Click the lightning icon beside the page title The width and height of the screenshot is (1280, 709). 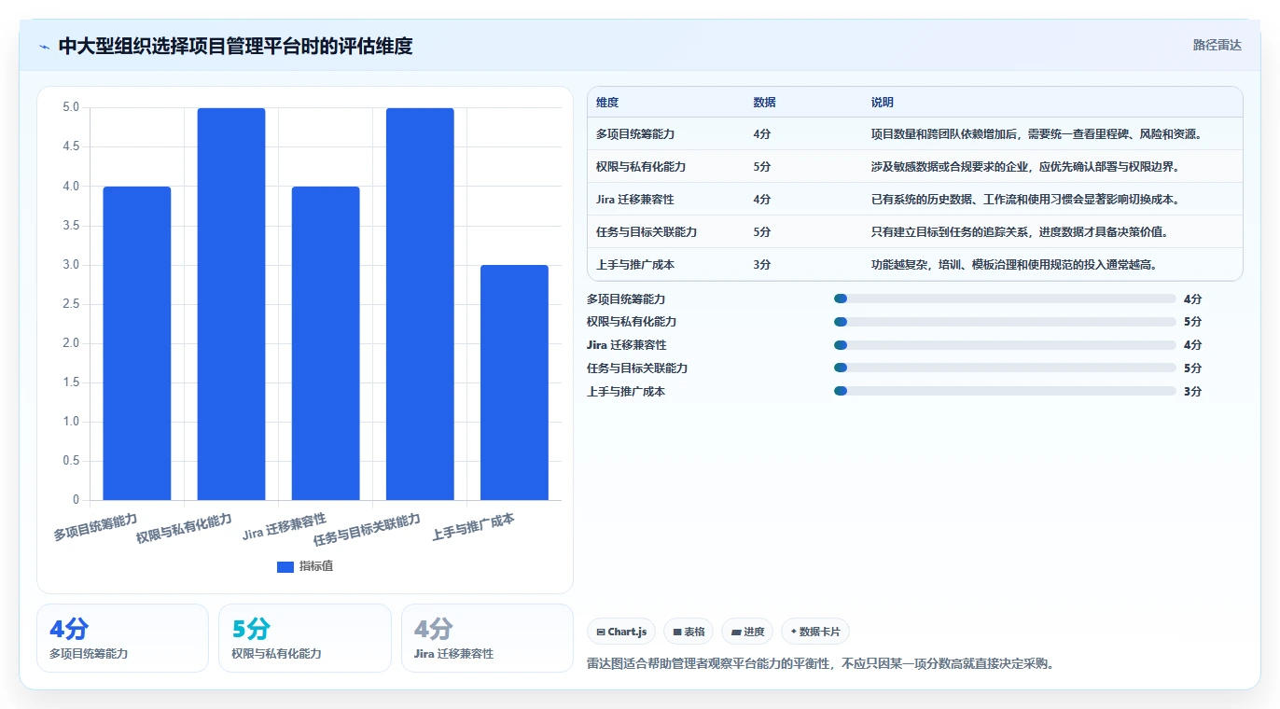coord(45,46)
